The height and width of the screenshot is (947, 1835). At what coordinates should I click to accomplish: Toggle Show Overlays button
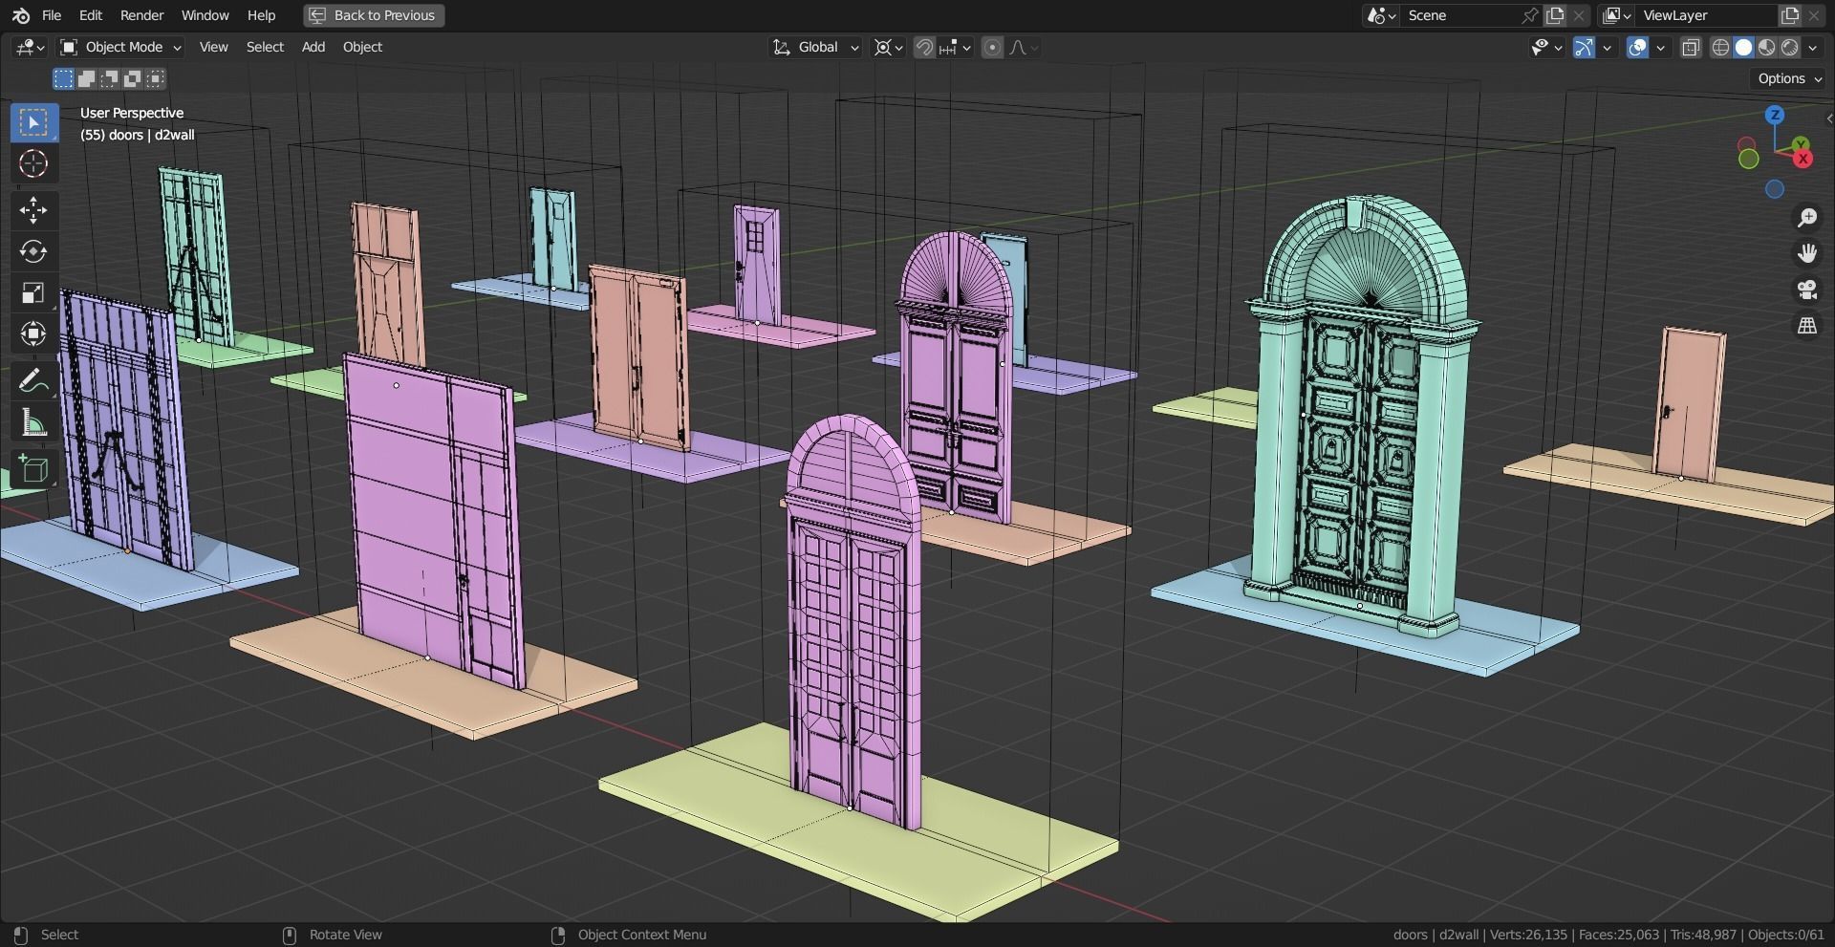click(1637, 47)
